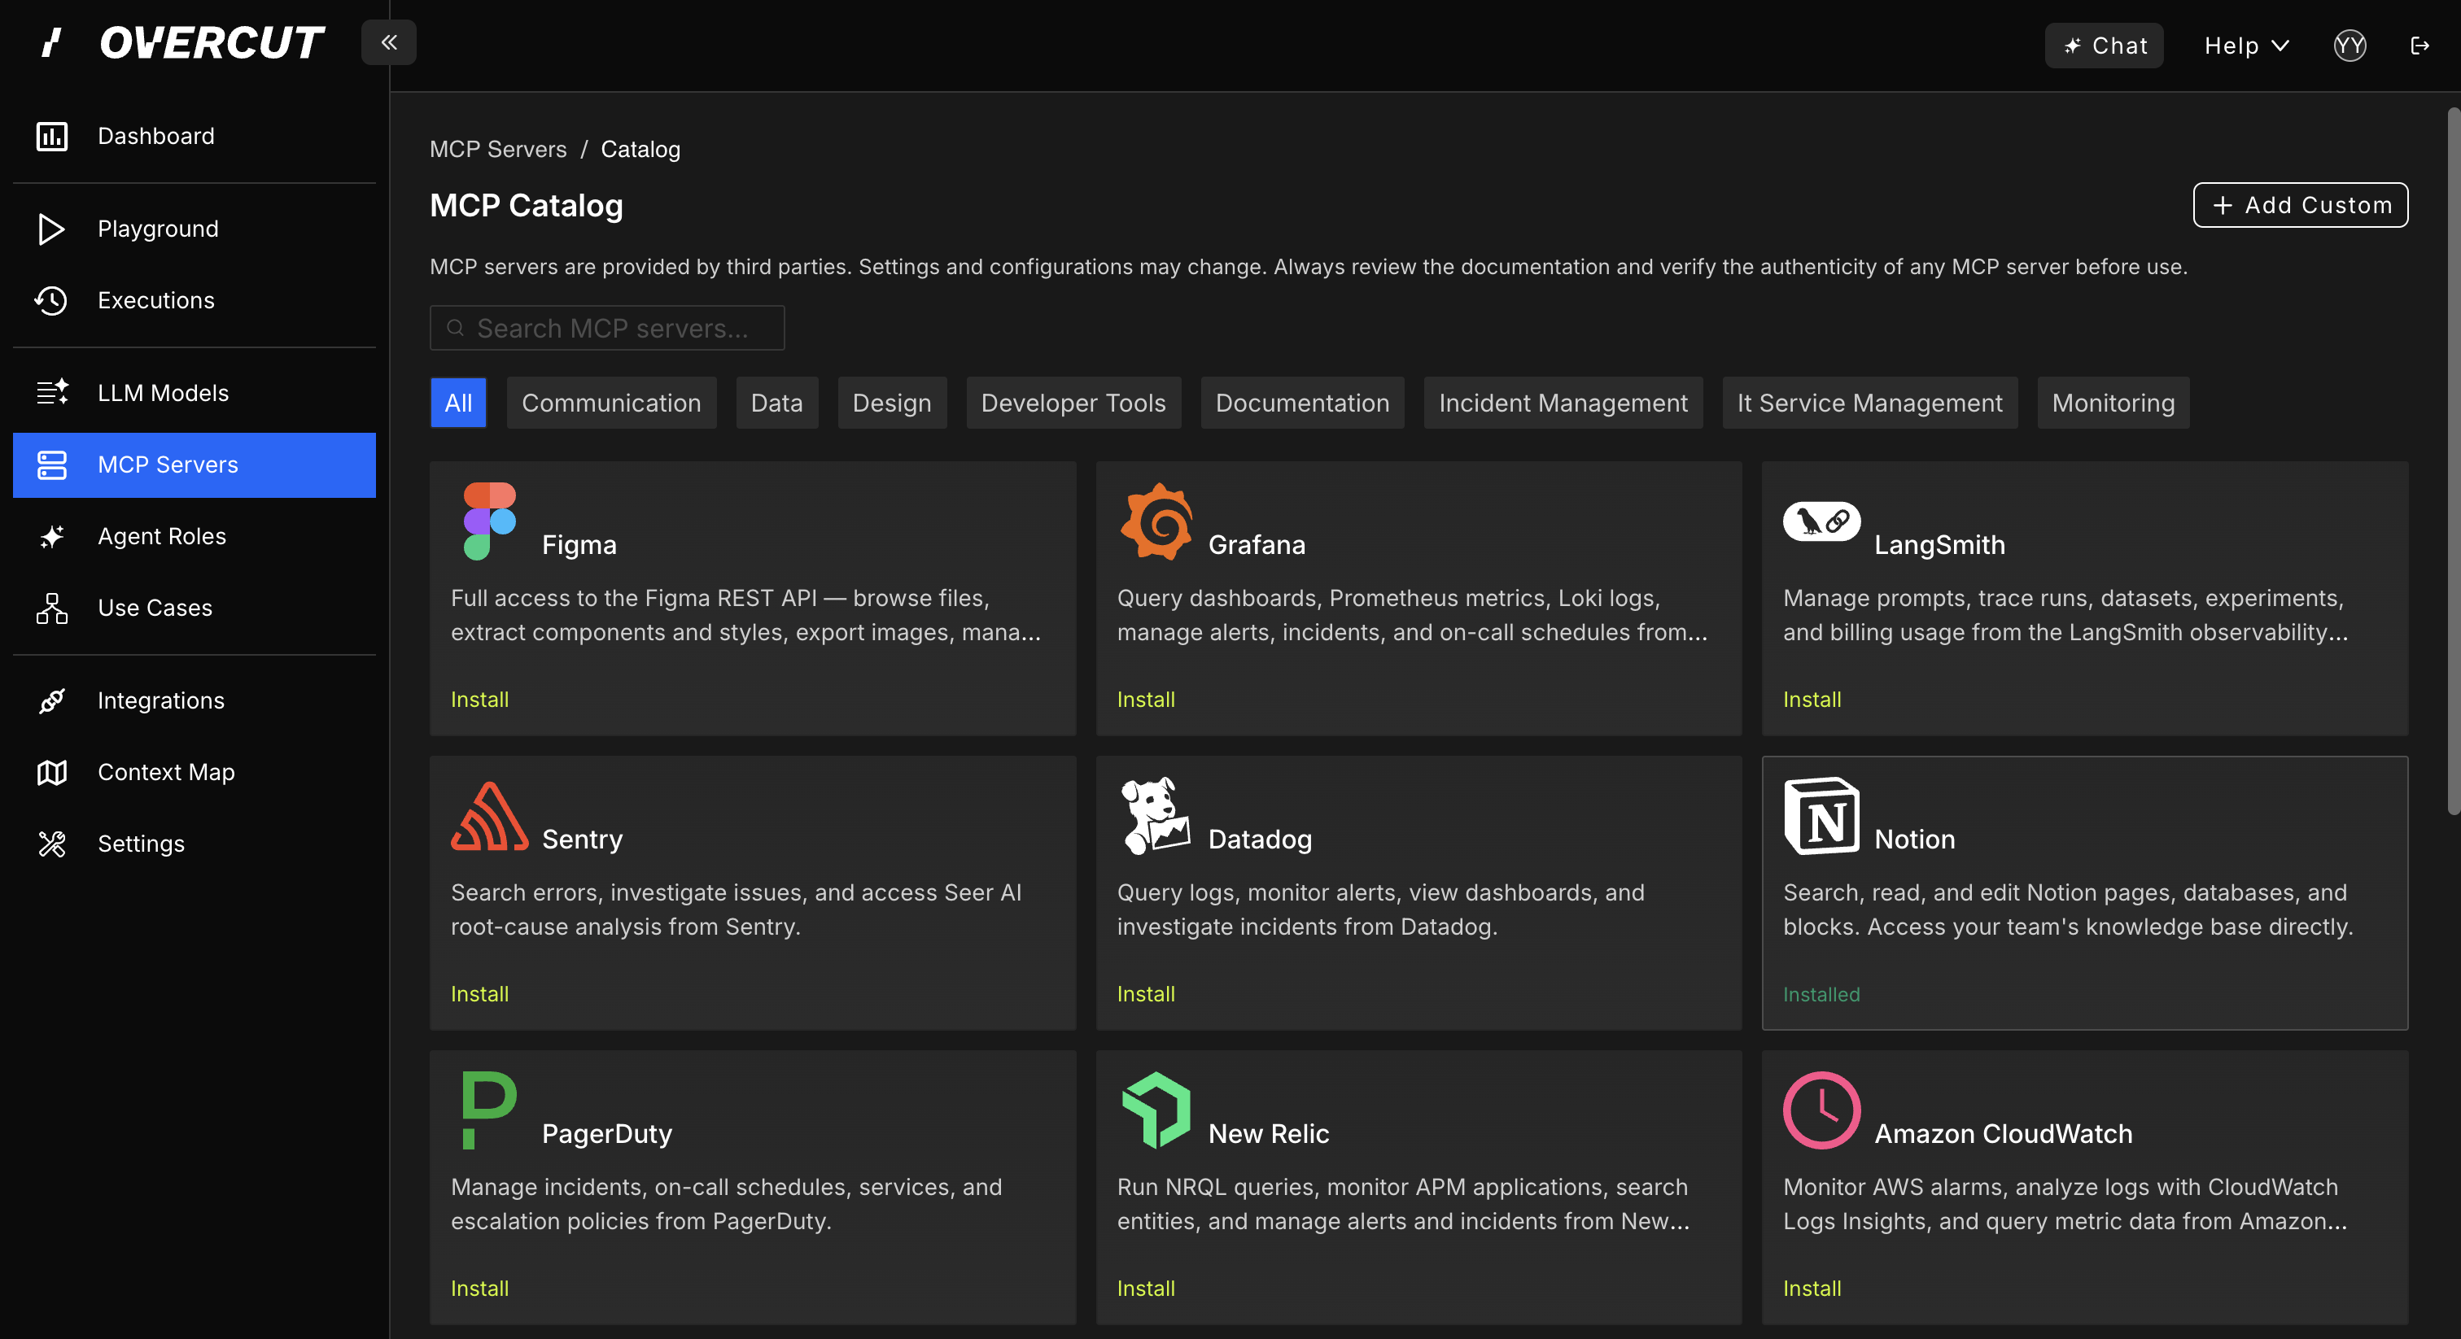Open the Help dropdown menu
Image resolution: width=2461 pixels, height=1339 pixels.
[x=2245, y=45]
